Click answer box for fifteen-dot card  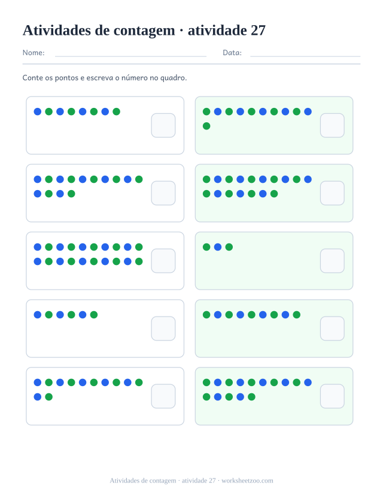tap(332, 396)
